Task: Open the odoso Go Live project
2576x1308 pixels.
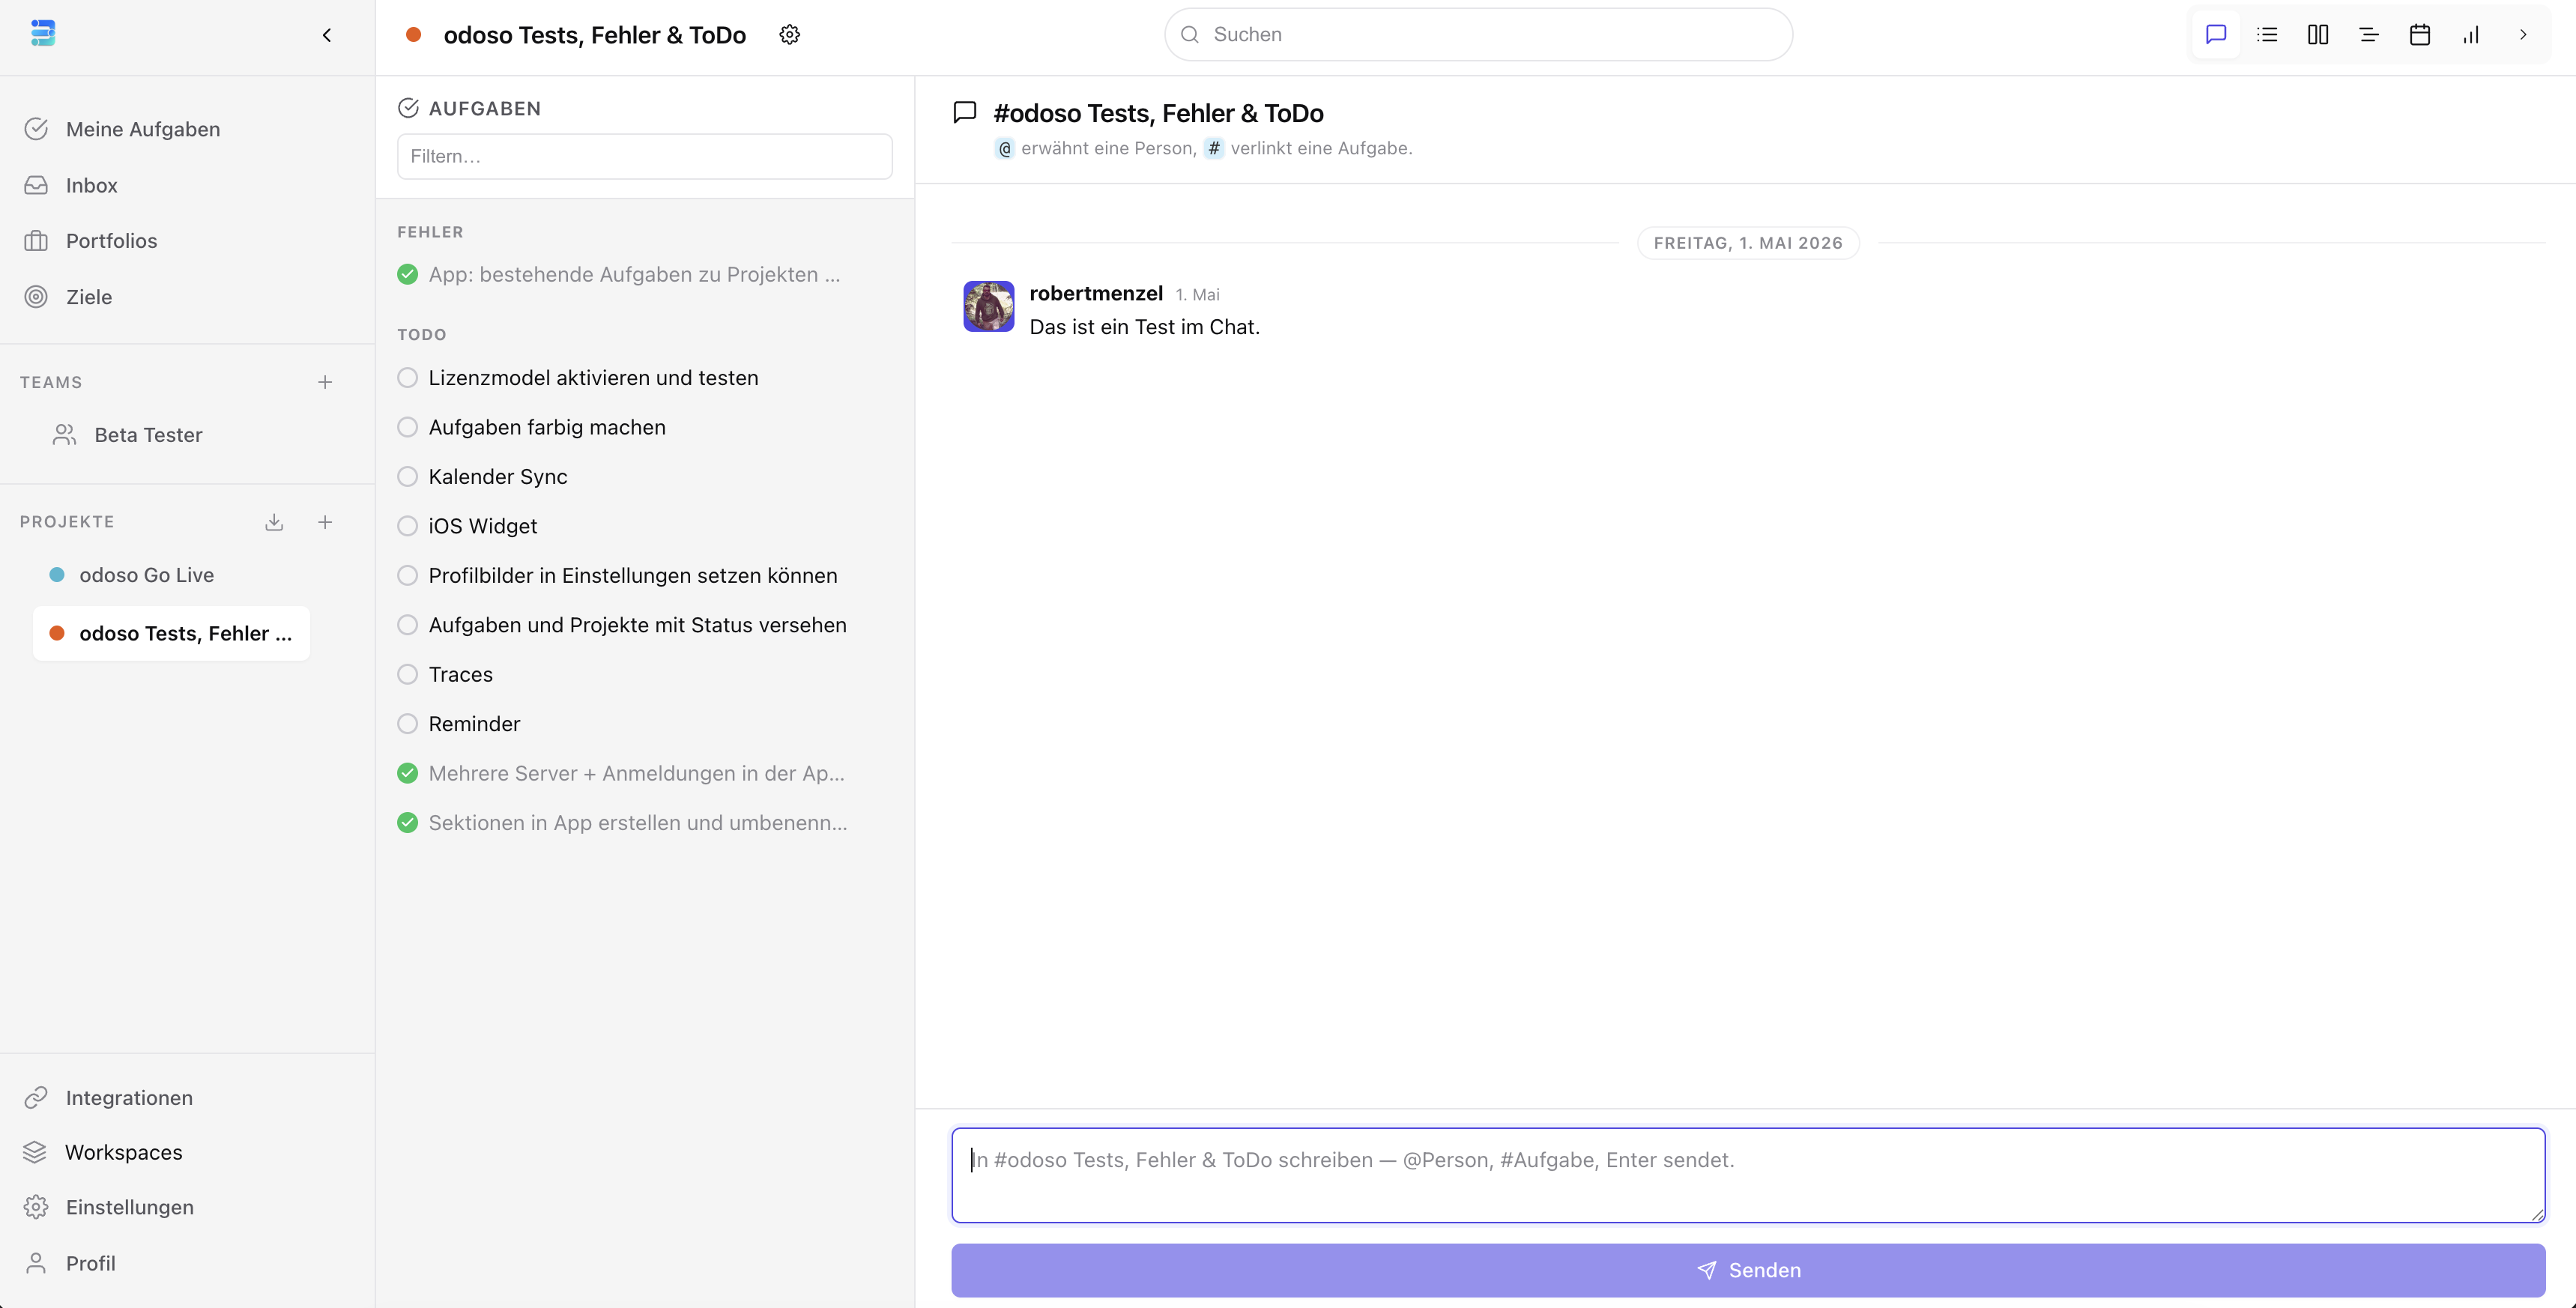Action: click(x=146, y=575)
